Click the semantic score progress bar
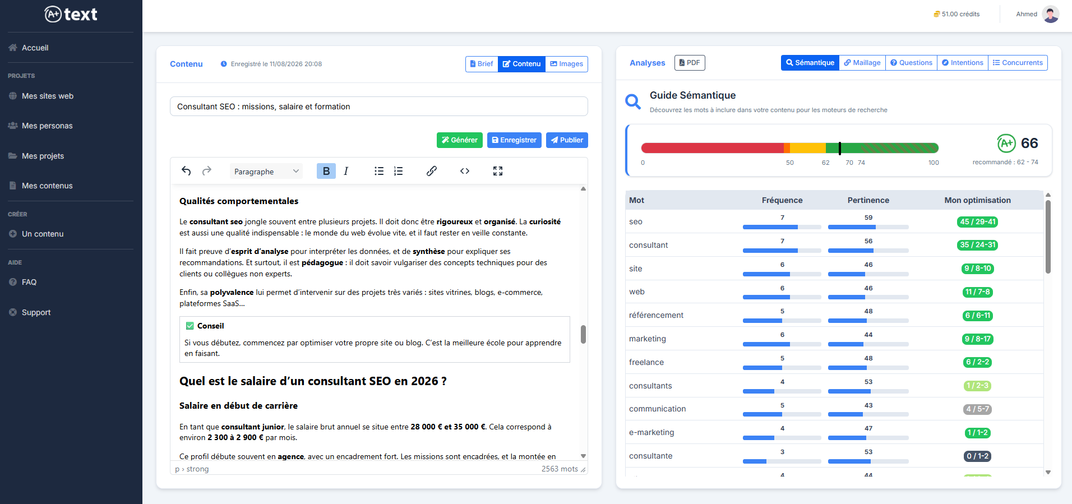This screenshot has width=1072, height=504. pyautogui.click(x=790, y=148)
